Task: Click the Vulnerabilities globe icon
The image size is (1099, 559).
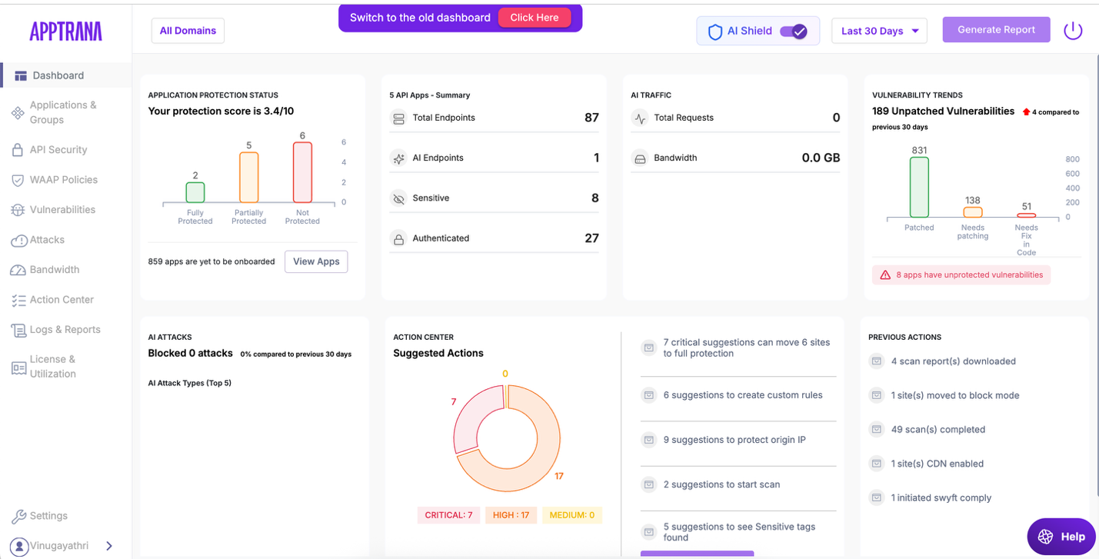Action: pyautogui.click(x=18, y=210)
